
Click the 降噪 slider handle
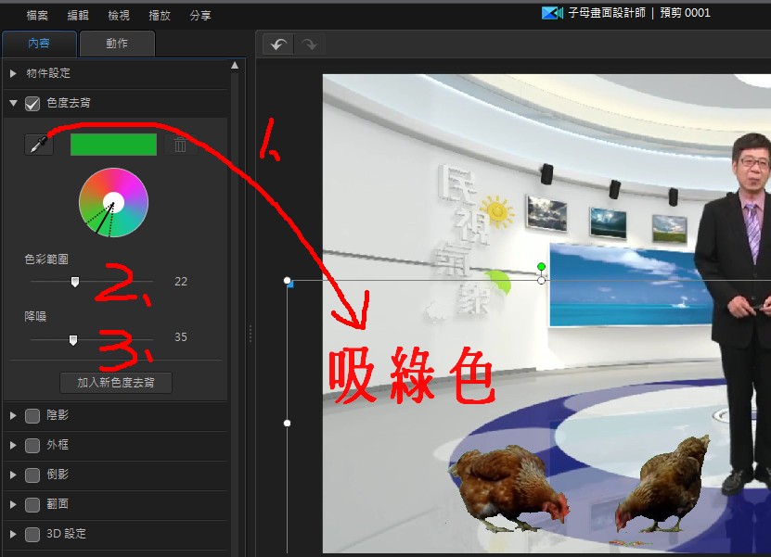tap(73, 339)
